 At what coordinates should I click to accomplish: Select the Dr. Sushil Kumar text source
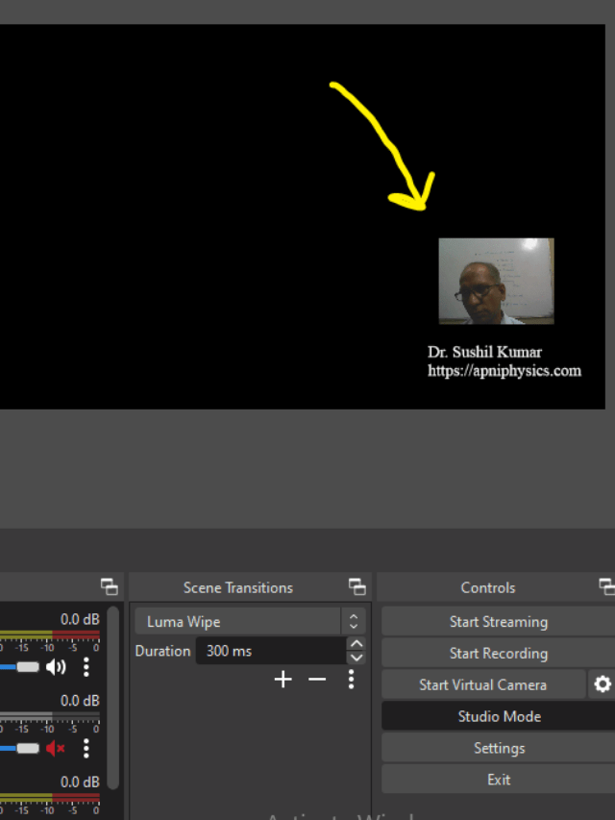pos(504,360)
